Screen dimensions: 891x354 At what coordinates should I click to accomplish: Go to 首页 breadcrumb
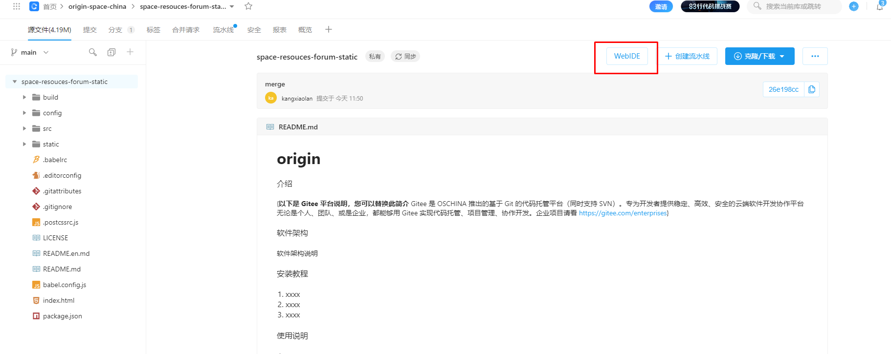click(50, 6)
